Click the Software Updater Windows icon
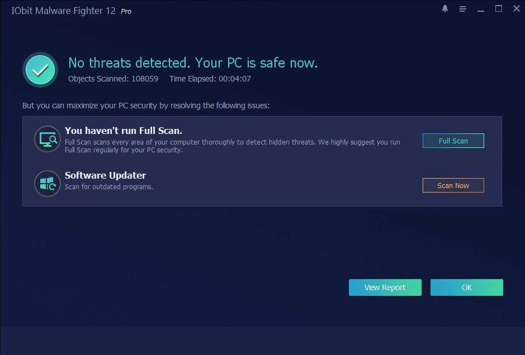Image resolution: width=525 pixels, height=355 pixels. click(x=48, y=184)
